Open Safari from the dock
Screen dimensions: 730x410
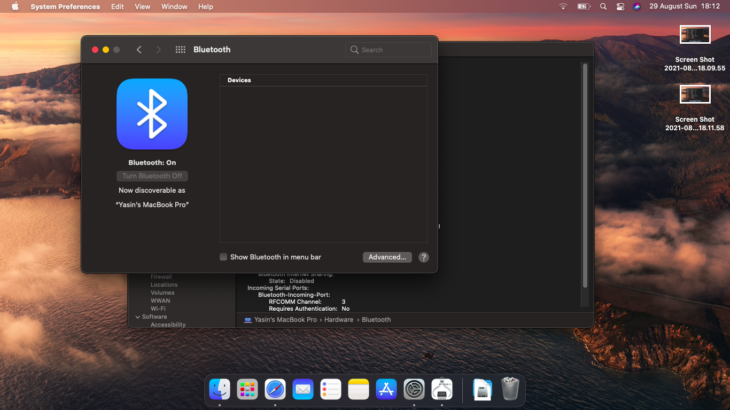[275, 389]
